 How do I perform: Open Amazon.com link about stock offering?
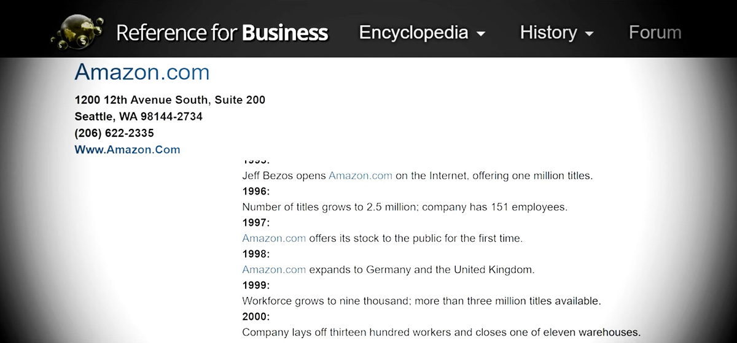[274, 238]
